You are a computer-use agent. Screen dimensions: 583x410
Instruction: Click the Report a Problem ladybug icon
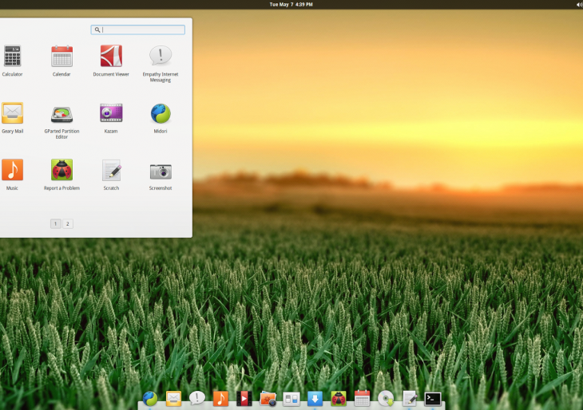coord(61,170)
